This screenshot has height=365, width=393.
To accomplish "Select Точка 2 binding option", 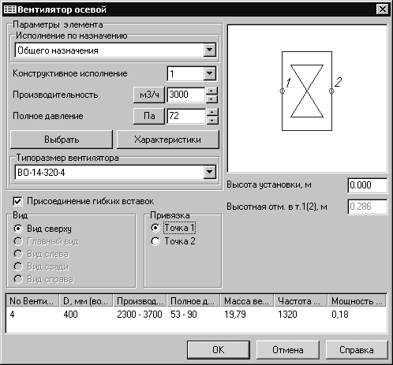I will tap(155, 241).
